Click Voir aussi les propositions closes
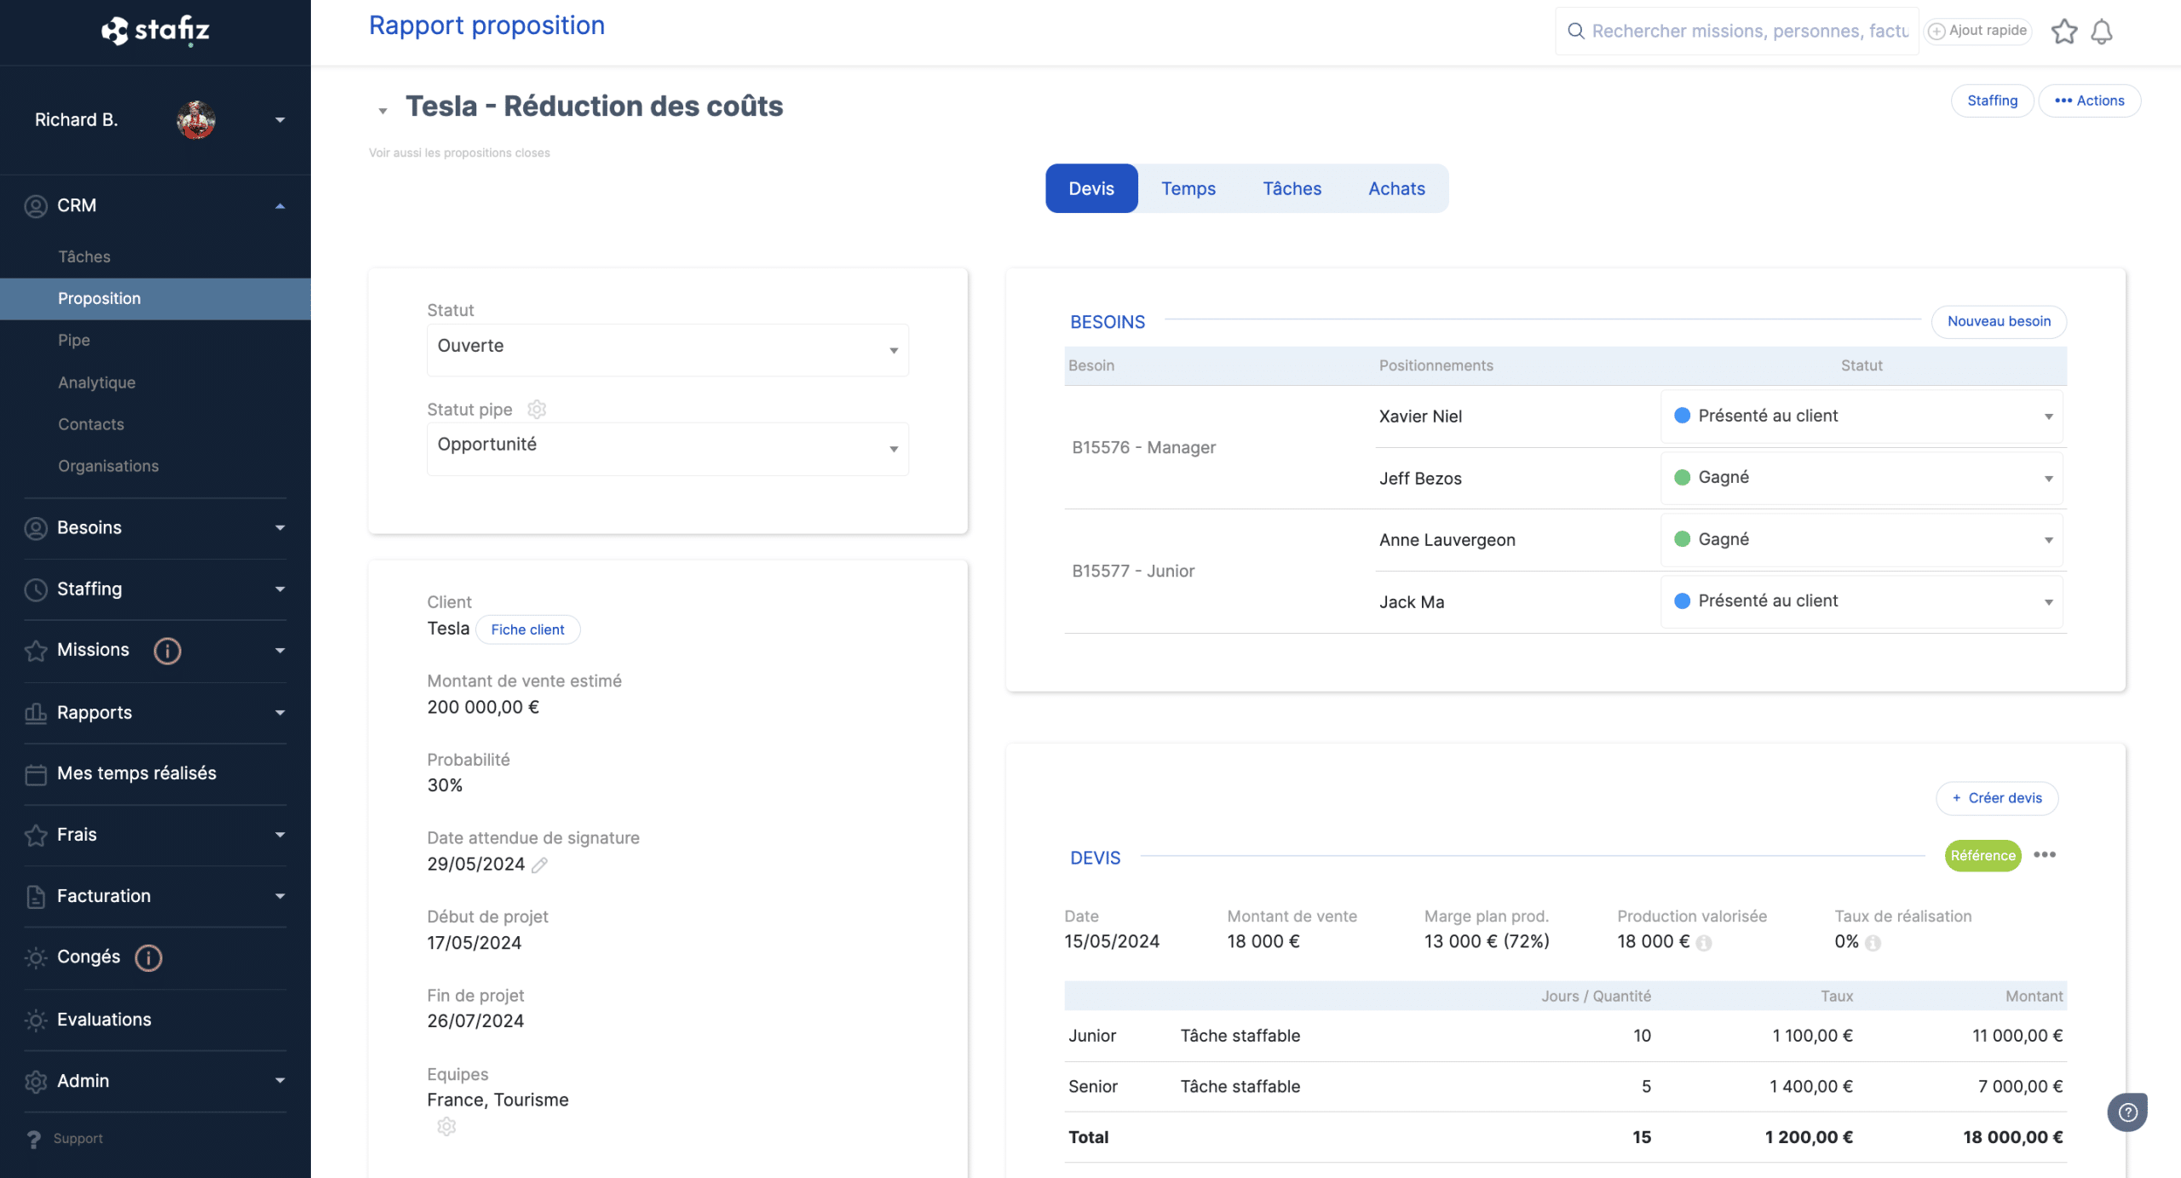Viewport: 2181px width, 1178px height. (459, 152)
